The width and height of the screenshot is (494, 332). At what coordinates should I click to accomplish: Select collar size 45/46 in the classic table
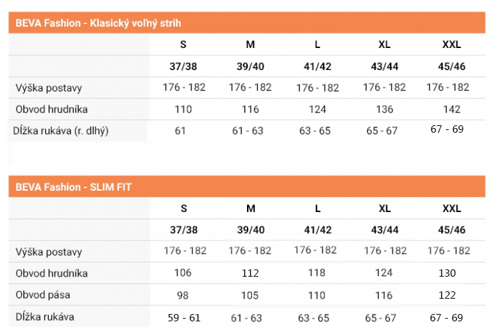(x=451, y=67)
